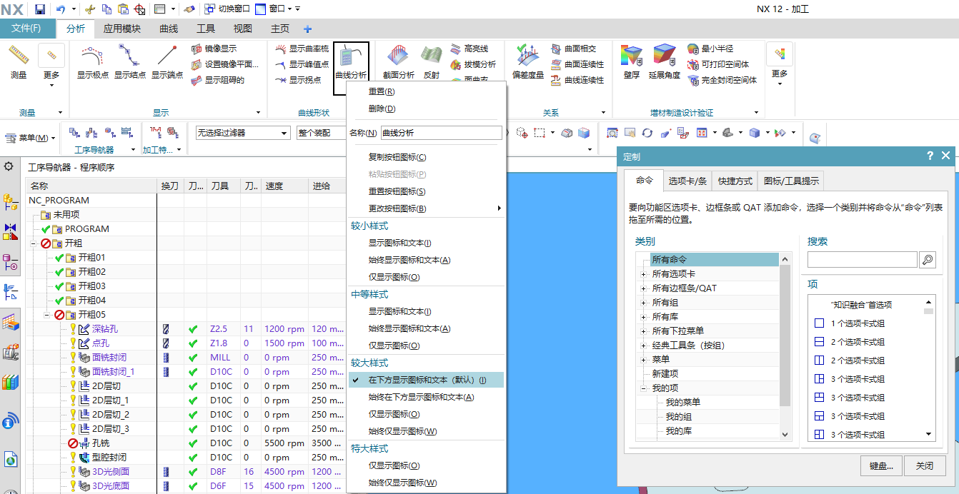Expand the 菜单 category in 定制

pyautogui.click(x=643, y=360)
